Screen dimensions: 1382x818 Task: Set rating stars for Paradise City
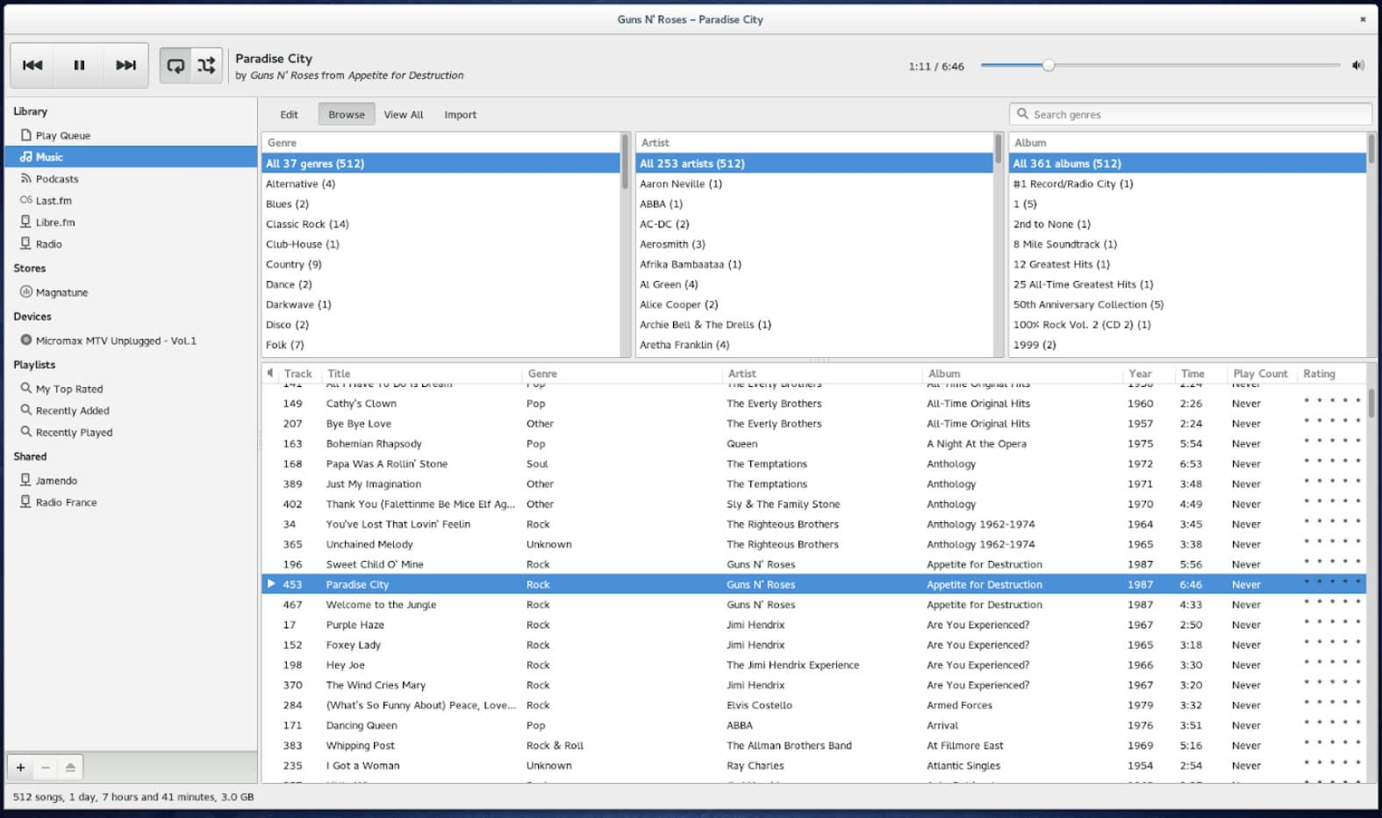pos(1332,582)
